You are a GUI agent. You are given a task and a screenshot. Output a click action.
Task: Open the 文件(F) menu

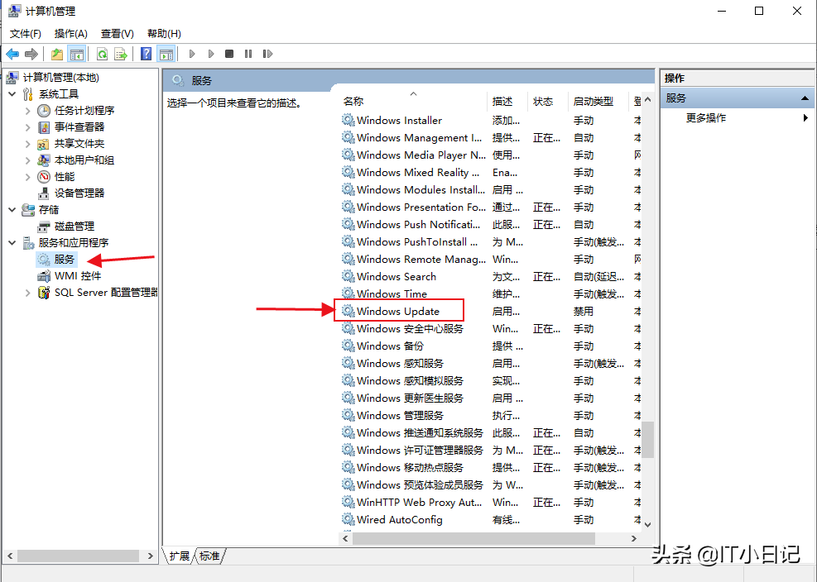[26, 34]
